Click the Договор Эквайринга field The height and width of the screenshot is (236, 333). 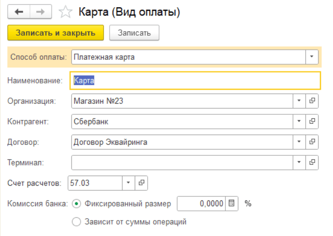[x=182, y=142]
